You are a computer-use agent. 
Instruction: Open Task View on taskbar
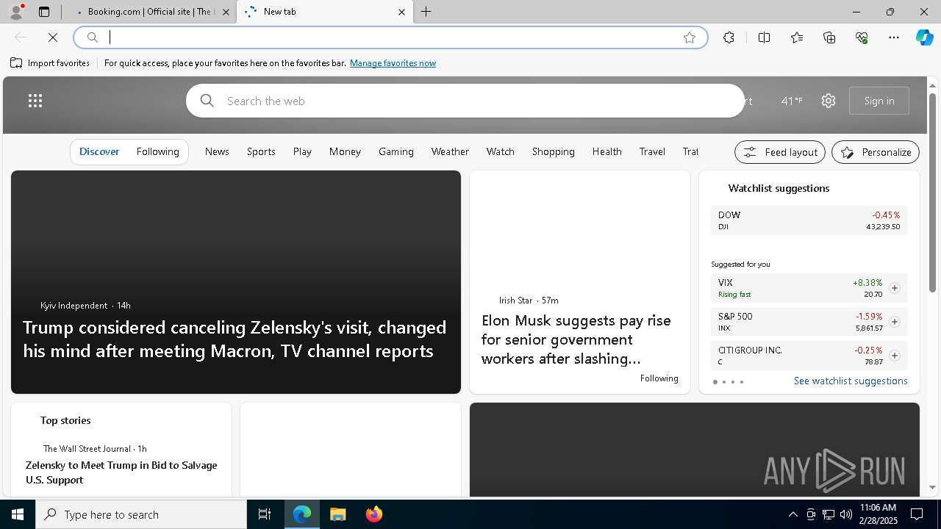pos(265,514)
